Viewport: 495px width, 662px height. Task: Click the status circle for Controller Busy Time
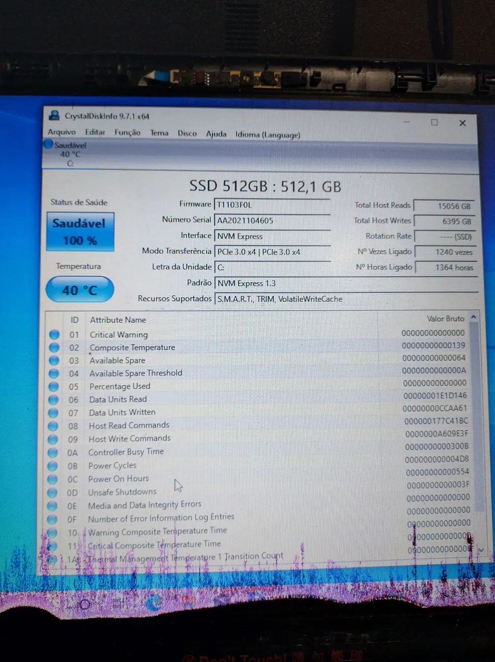pyautogui.click(x=53, y=453)
